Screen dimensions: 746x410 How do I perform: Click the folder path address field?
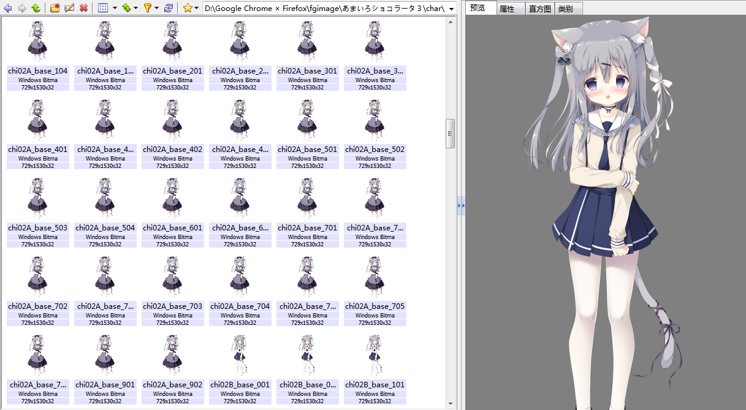point(325,9)
